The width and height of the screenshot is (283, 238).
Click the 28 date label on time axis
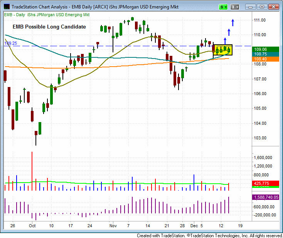tap(182, 226)
